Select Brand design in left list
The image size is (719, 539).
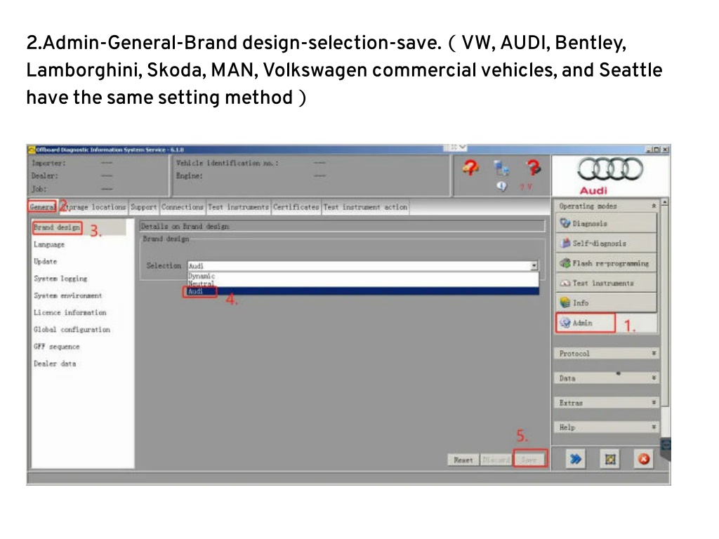click(57, 227)
